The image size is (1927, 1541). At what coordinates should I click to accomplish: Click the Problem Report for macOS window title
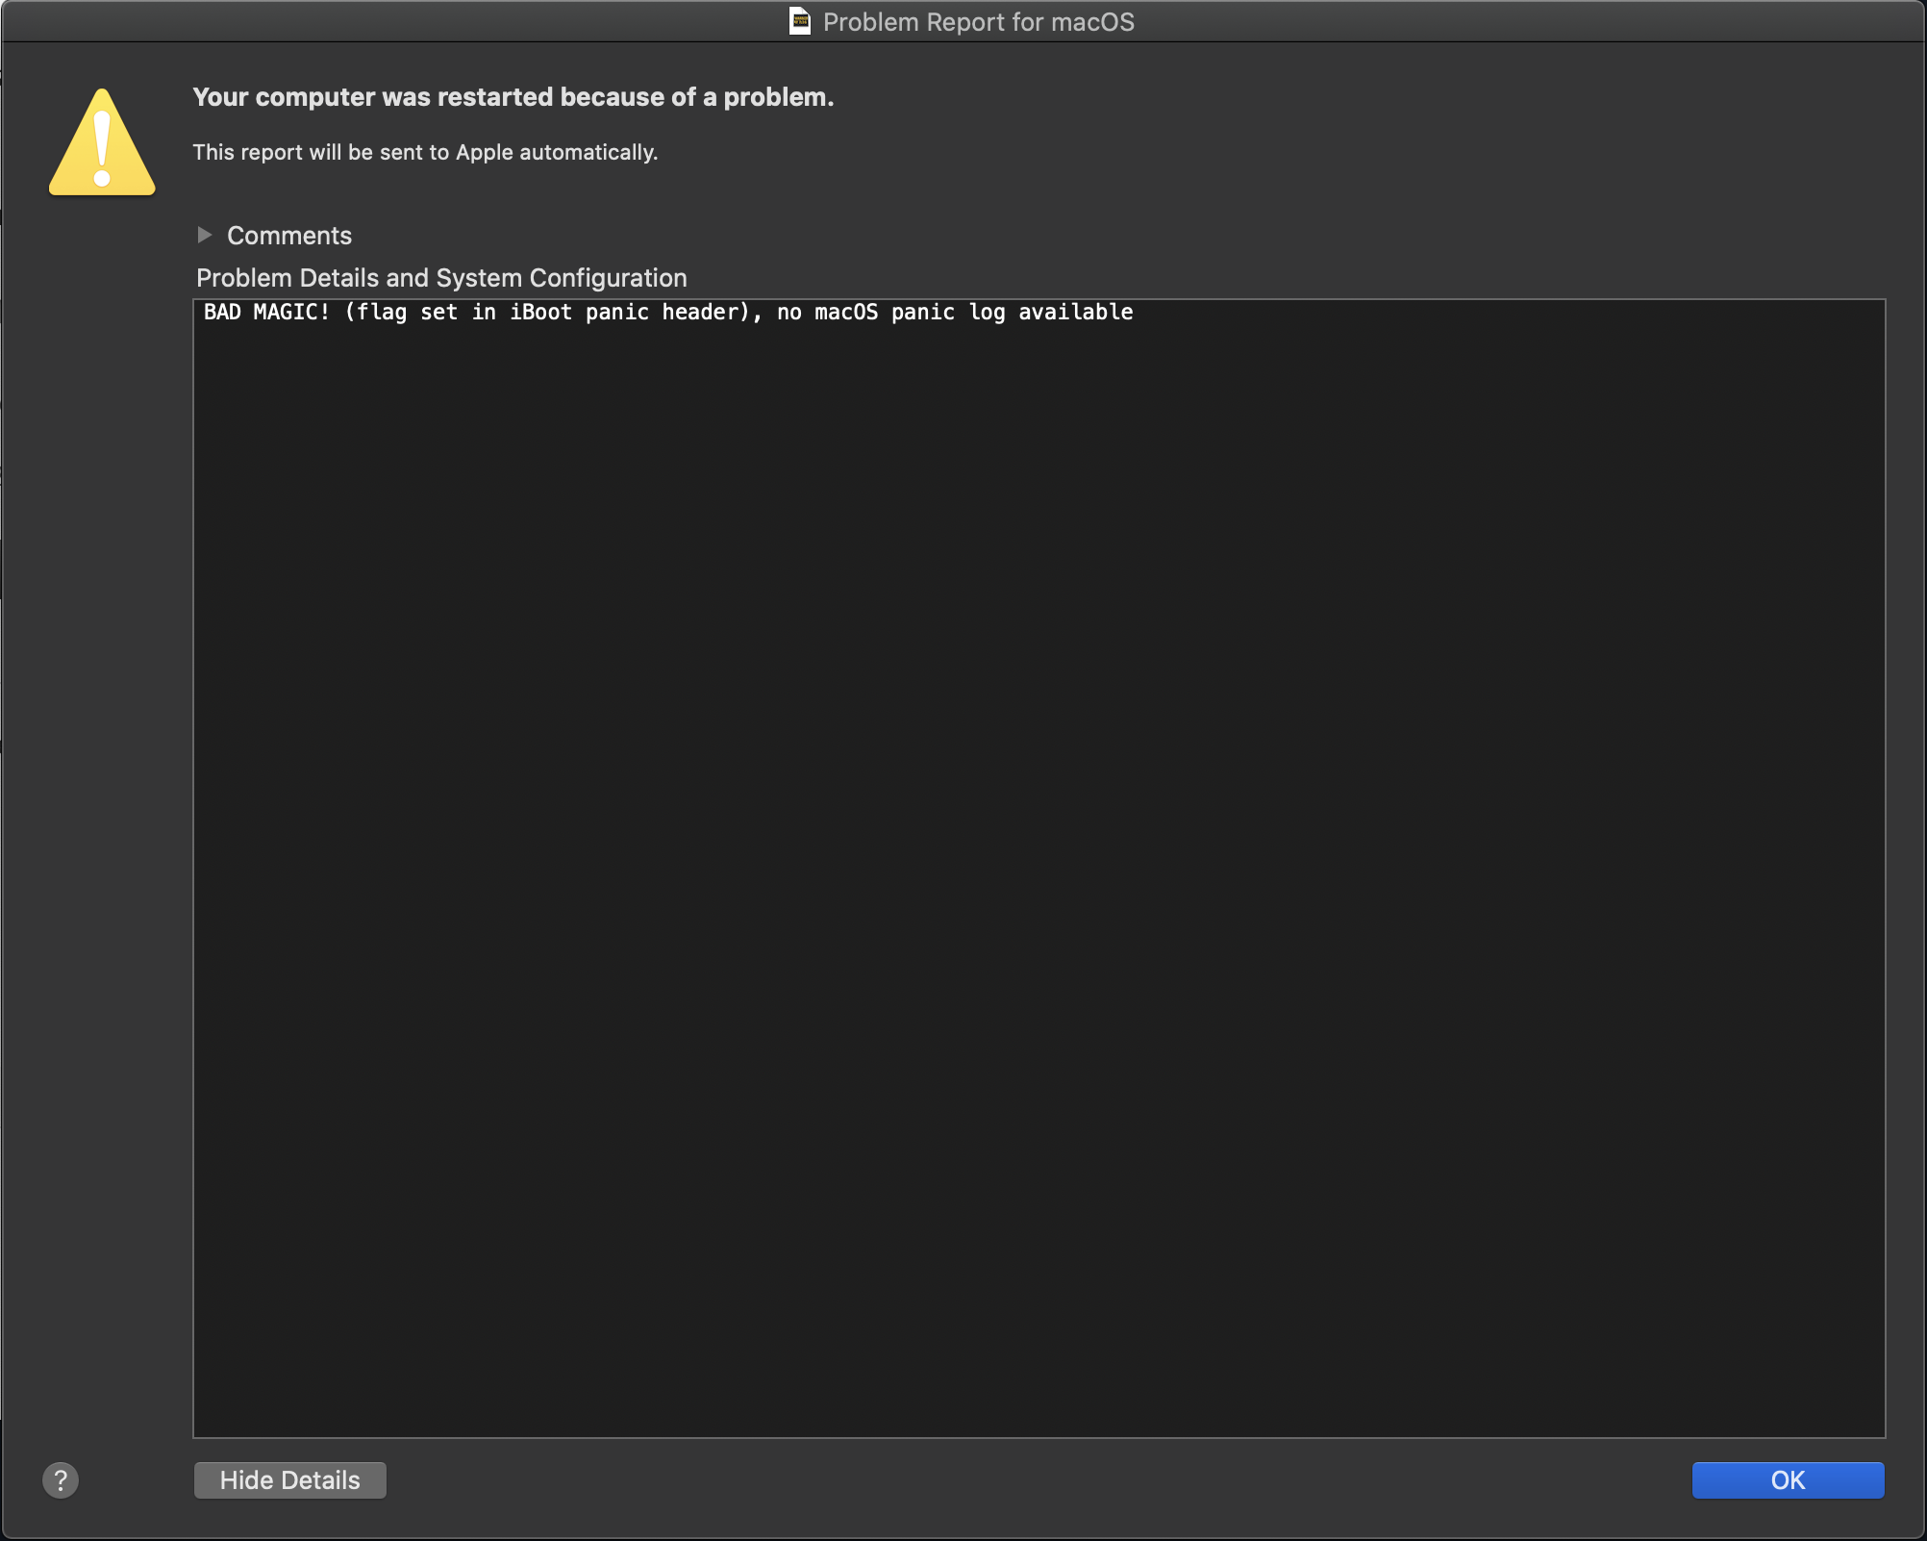click(x=978, y=22)
